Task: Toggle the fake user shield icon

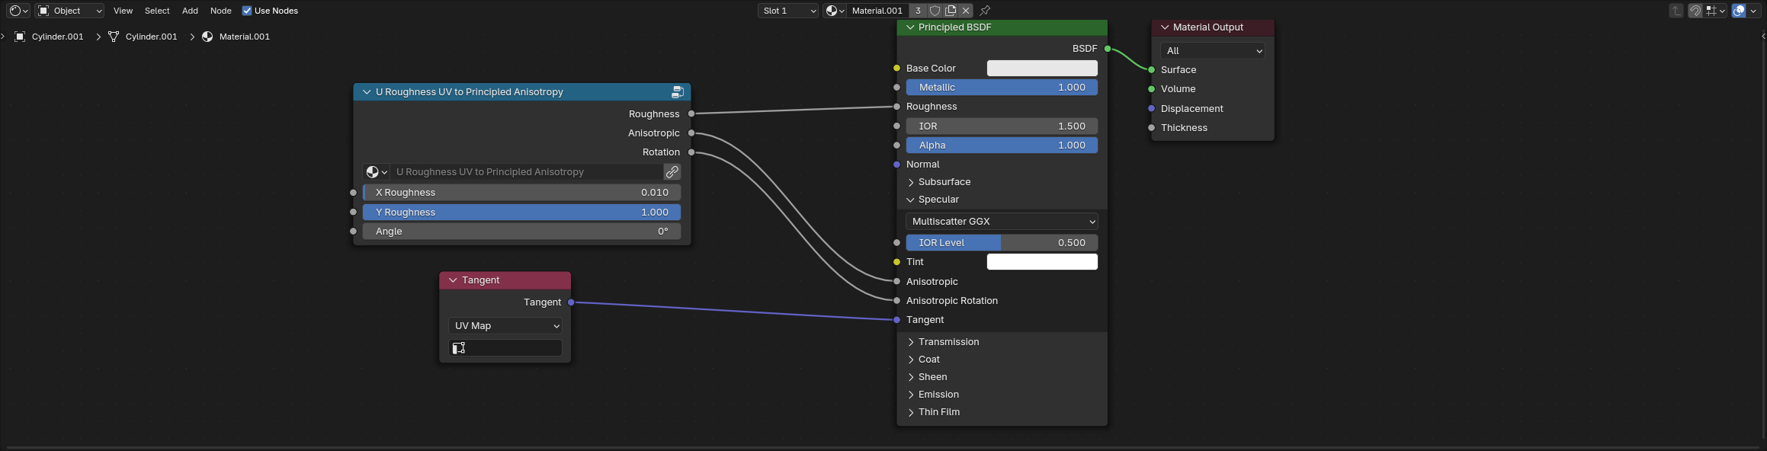Action: 935,11
